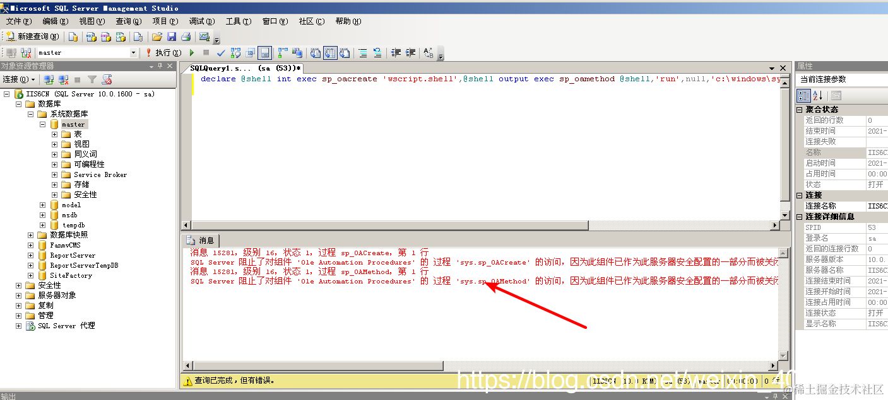Screen dimensions: 888x400
Task: Click the filter funnel icon in Object Explorer
Action: 92,79
